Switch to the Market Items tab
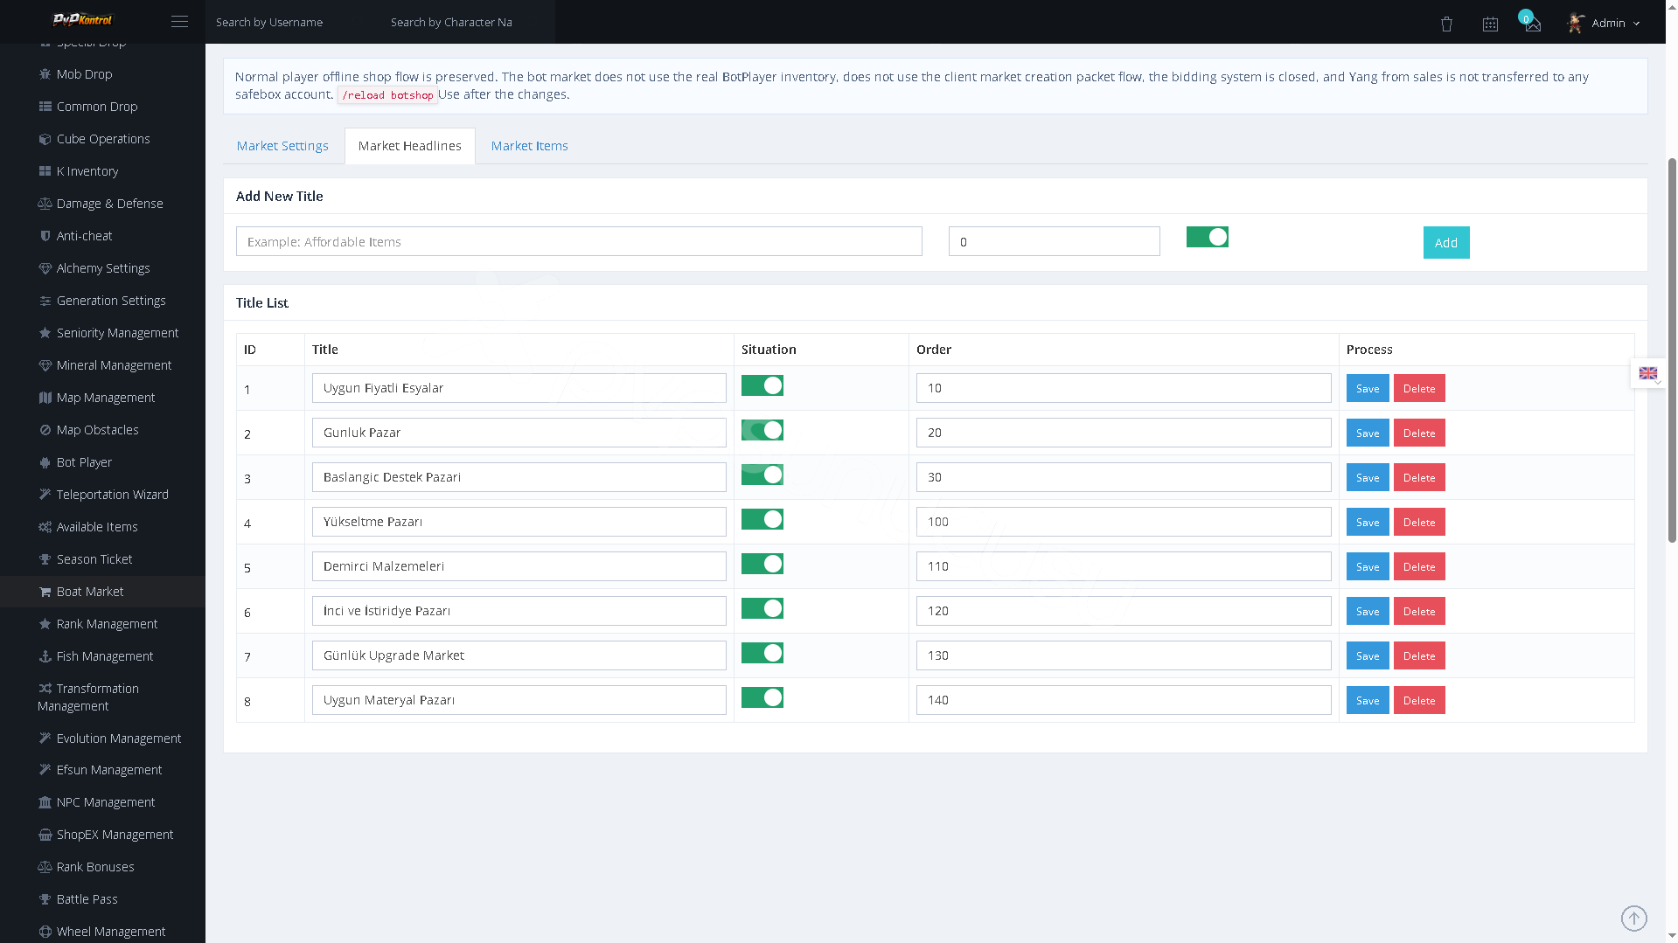1678x943 pixels. [529, 146]
